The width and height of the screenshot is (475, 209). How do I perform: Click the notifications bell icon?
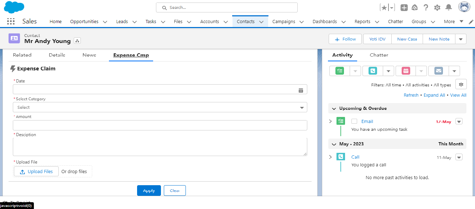click(x=449, y=7)
